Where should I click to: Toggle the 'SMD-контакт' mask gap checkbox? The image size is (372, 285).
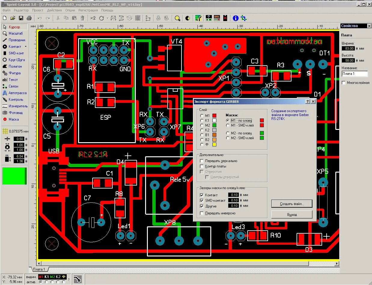point(202,201)
